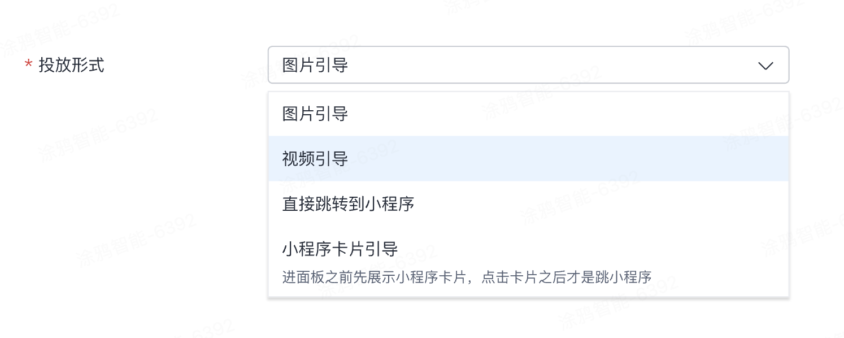
Task: Select 直接跳转到小程序 from the list
Action: 348,203
